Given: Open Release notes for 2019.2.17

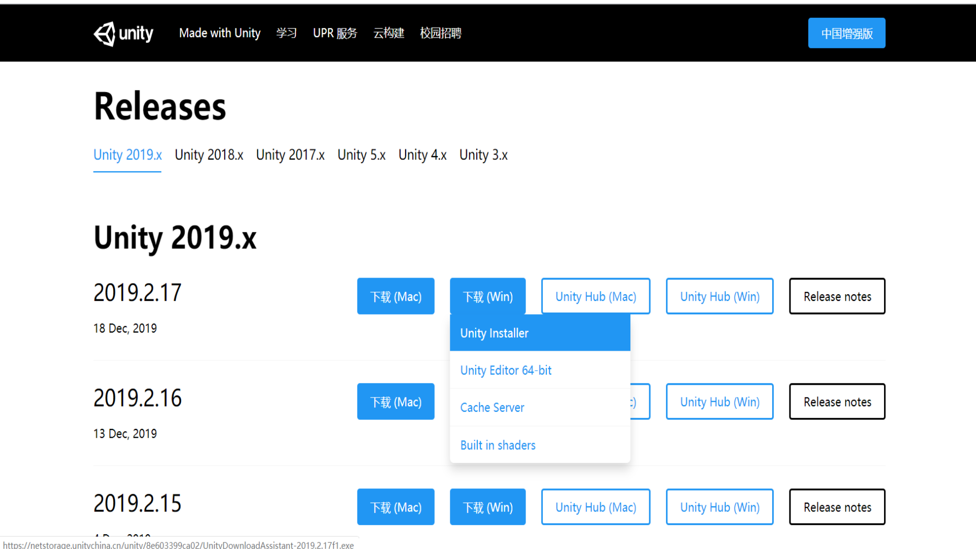Looking at the screenshot, I should click(837, 296).
